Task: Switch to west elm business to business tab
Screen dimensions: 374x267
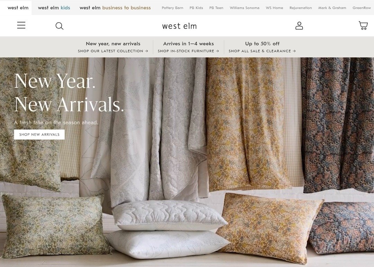Action: (115, 8)
